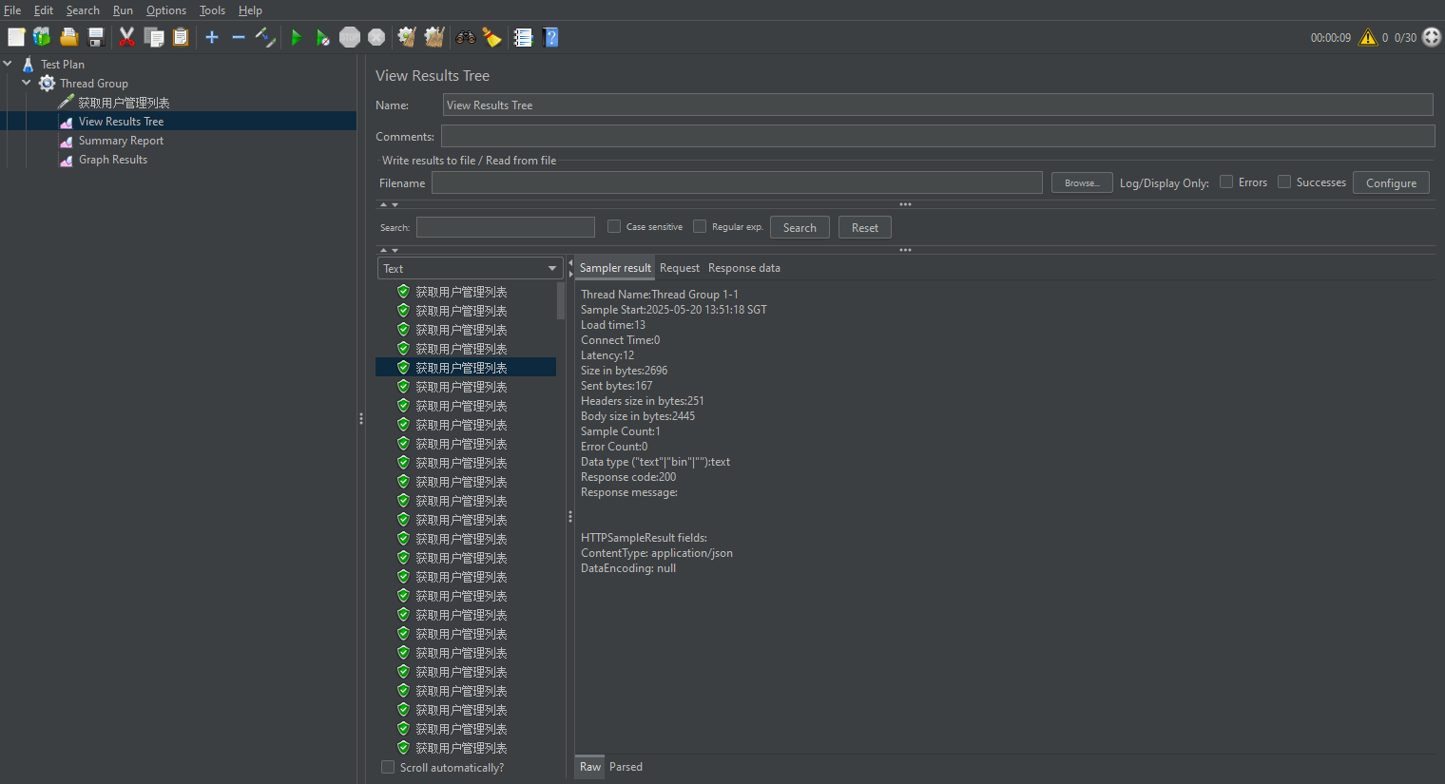1445x784 pixels.
Task: Shut down threads using Shutdown icon
Action: [x=376, y=37]
